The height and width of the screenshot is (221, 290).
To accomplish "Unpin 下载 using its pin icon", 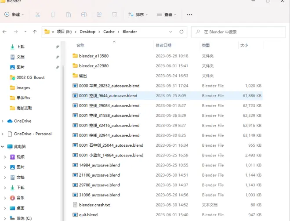I will (x=58, y=47).
